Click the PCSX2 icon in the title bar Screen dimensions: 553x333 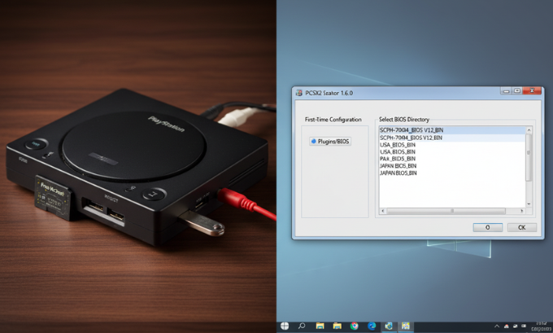coord(298,93)
